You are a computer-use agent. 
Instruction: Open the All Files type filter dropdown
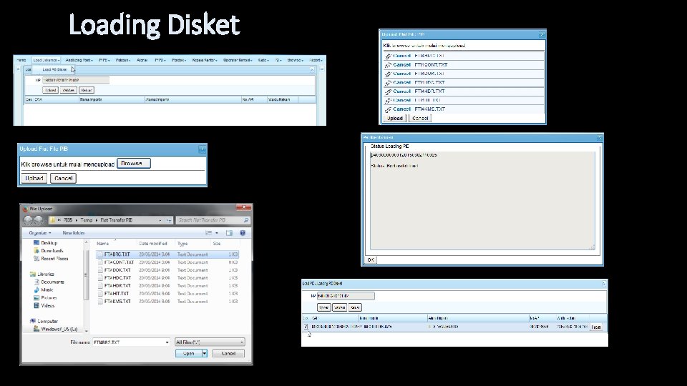210,342
